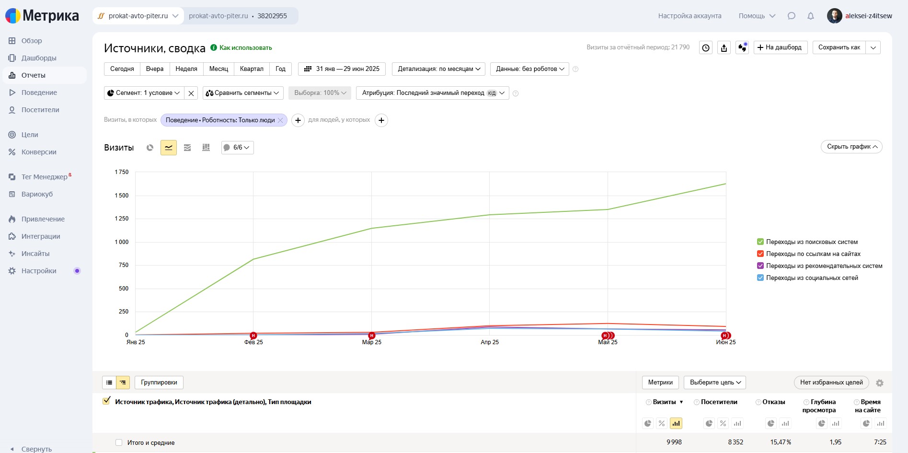Open the 6/6 chart annotations dropdown
Viewport: 908px width, 453px height.
(238, 148)
